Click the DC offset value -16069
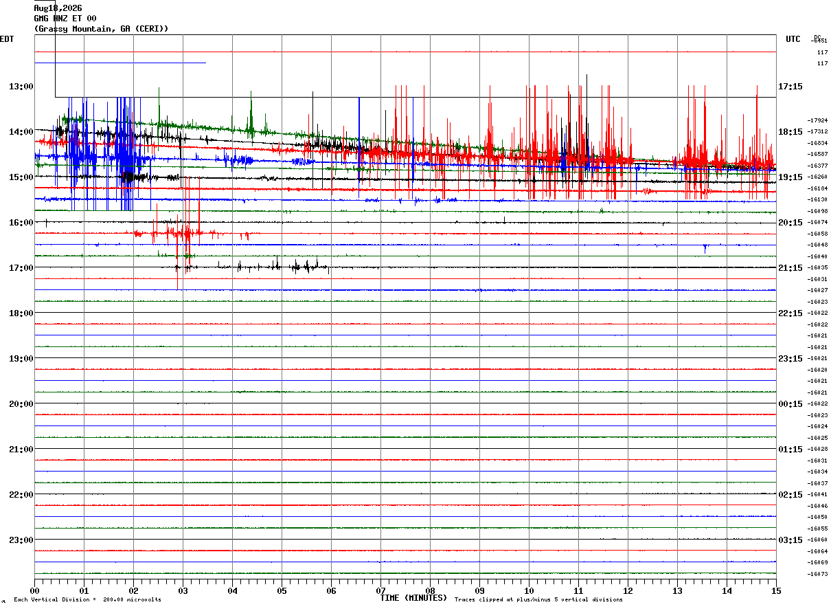Image resolution: width=831 pixels, height=609 pixels. 817,562
